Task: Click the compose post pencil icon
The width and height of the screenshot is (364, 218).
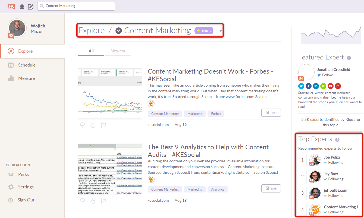Action: [x=31, y=7]
